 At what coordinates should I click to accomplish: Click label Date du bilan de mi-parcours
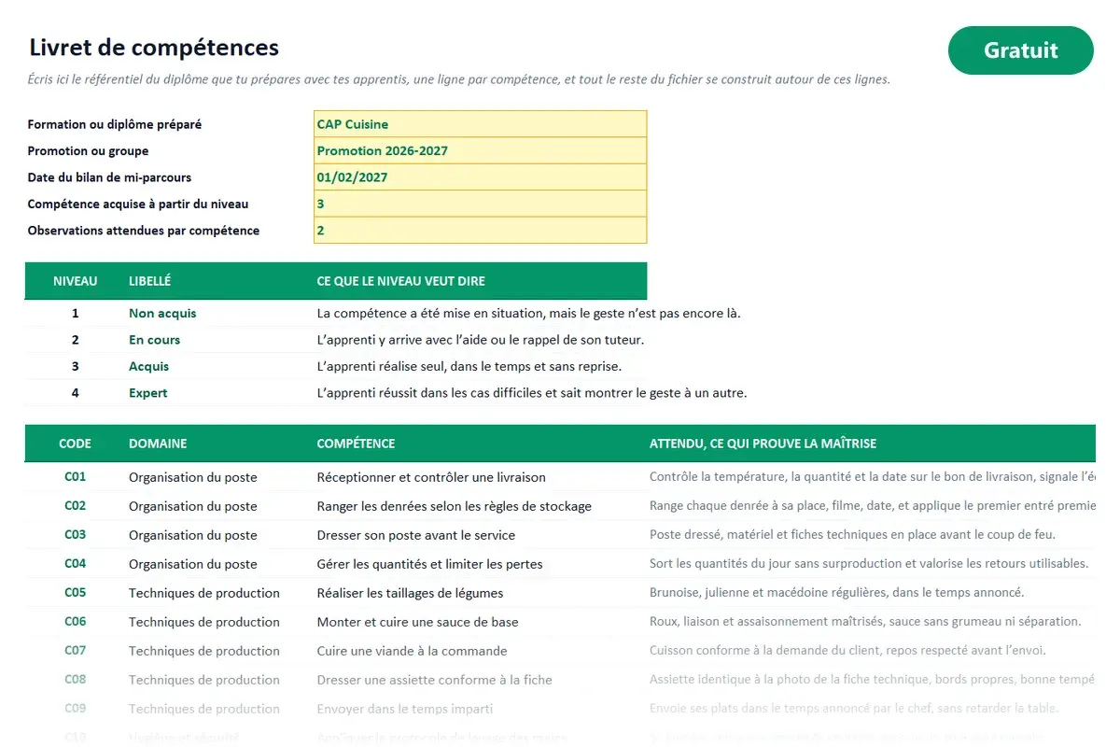(x=109, y=177)
